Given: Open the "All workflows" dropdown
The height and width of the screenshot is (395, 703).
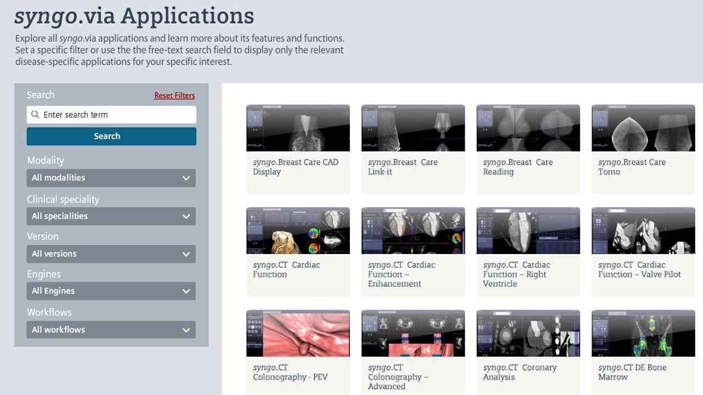Looking at the screenshot, I should tap(111, 330).
